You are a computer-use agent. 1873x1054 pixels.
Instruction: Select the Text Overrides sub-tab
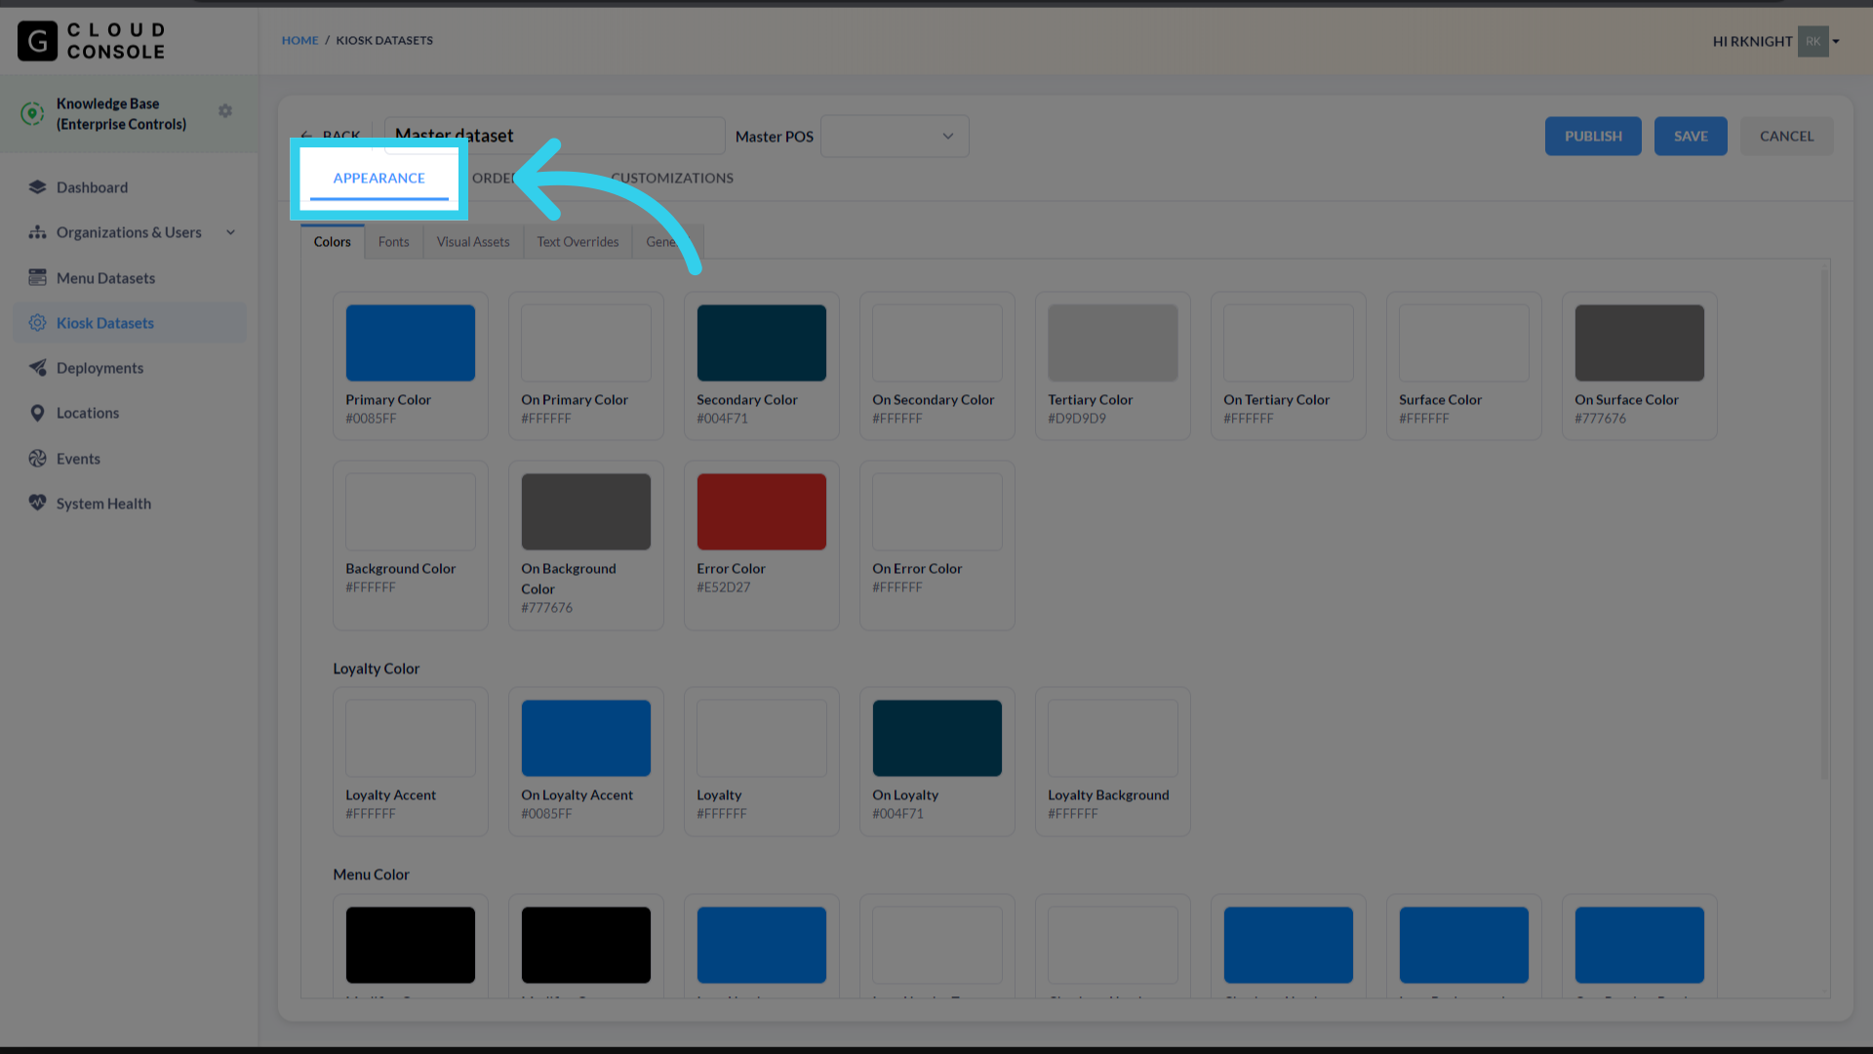point(578,242)
